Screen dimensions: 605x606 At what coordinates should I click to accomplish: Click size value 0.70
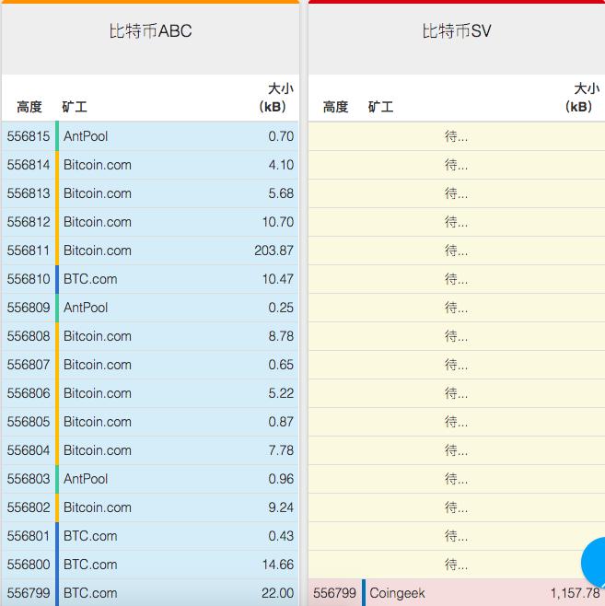pyautogui.click(x=281, y=136)
